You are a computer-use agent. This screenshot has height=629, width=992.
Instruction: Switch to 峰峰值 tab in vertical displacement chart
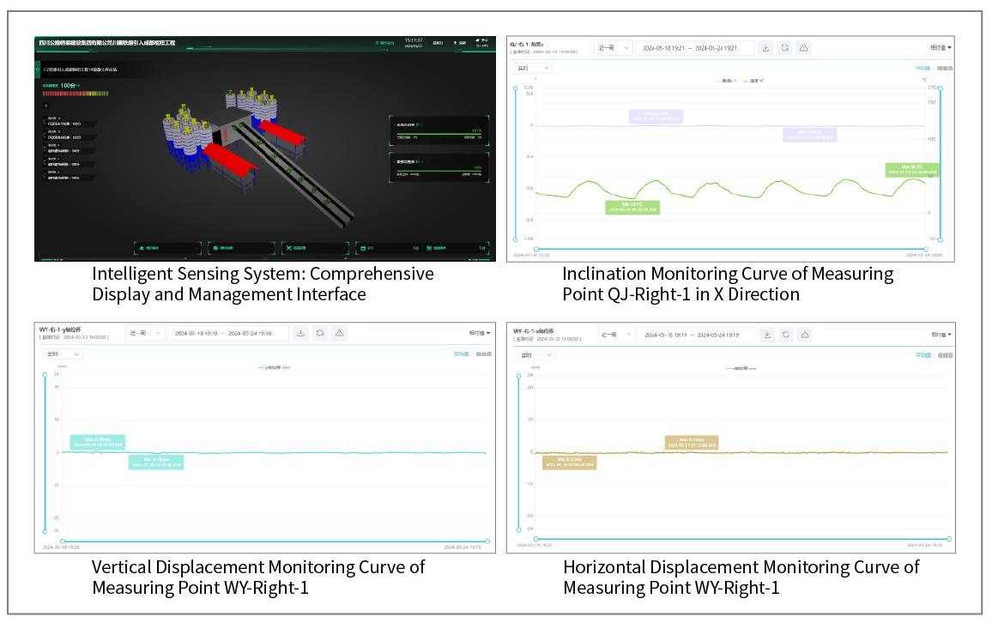click(x=483, y=354)
